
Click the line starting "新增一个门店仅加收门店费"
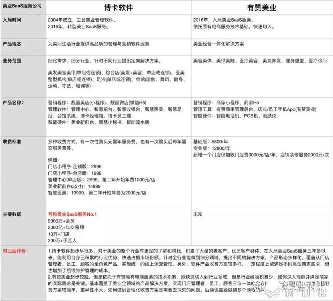coord(261,155)
